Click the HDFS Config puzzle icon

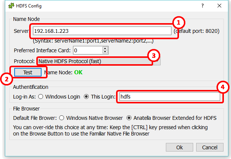point(11,6)
